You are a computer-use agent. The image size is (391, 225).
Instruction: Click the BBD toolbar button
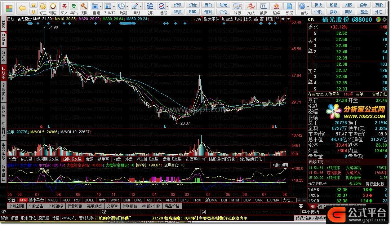coord(193,12)
